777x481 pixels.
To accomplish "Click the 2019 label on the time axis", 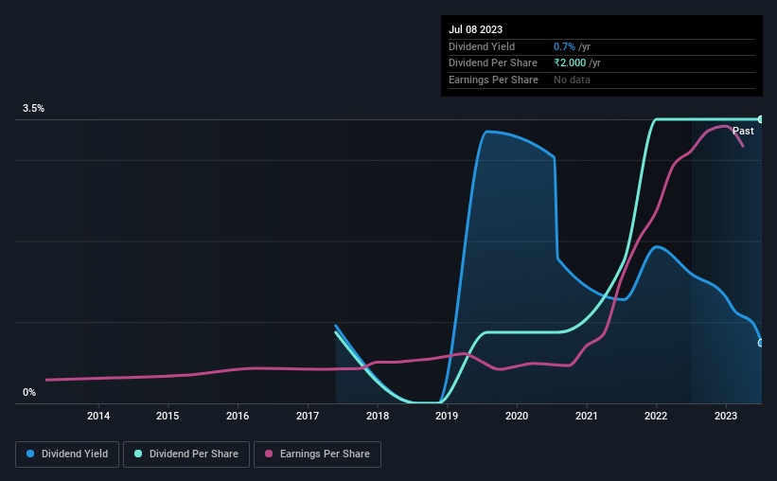I will [447, 416].
